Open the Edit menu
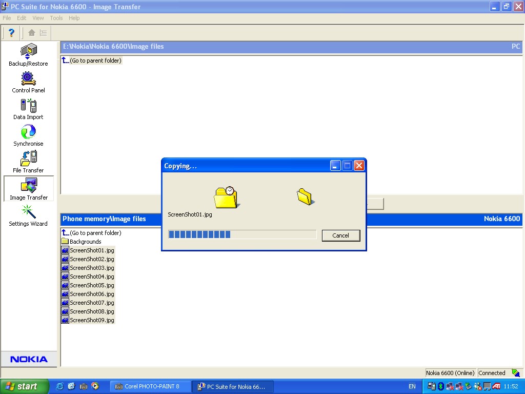 point(22,18)
